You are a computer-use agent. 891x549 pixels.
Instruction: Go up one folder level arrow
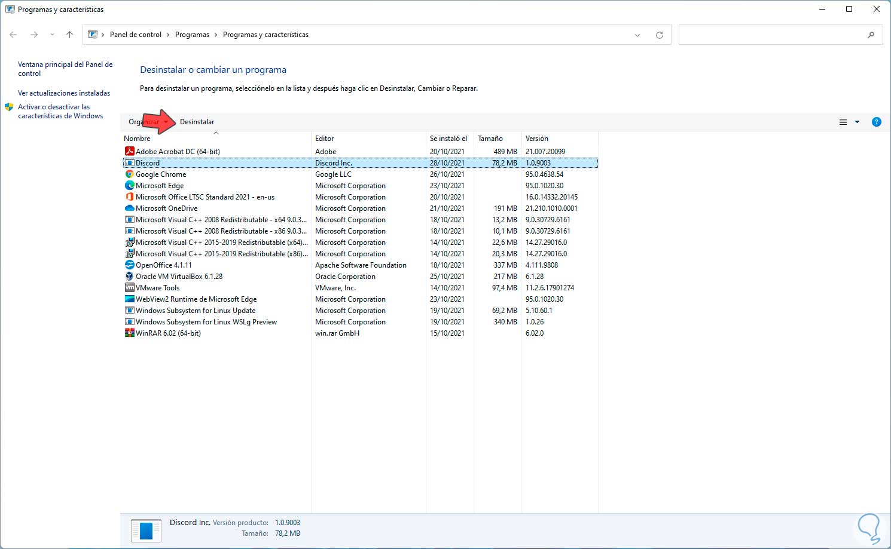(x=69, y=35)
